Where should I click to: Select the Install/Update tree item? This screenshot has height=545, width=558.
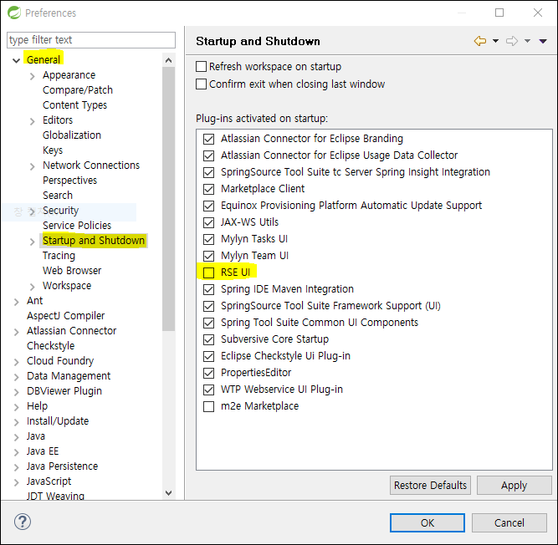point(58,421)
